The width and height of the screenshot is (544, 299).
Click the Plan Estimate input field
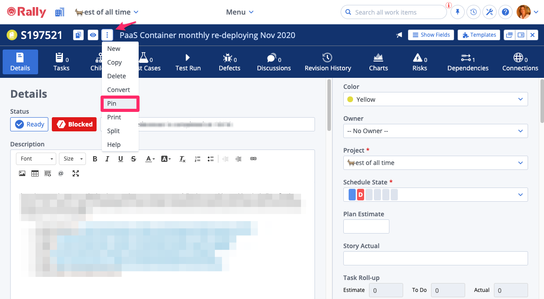click(366, 226)
